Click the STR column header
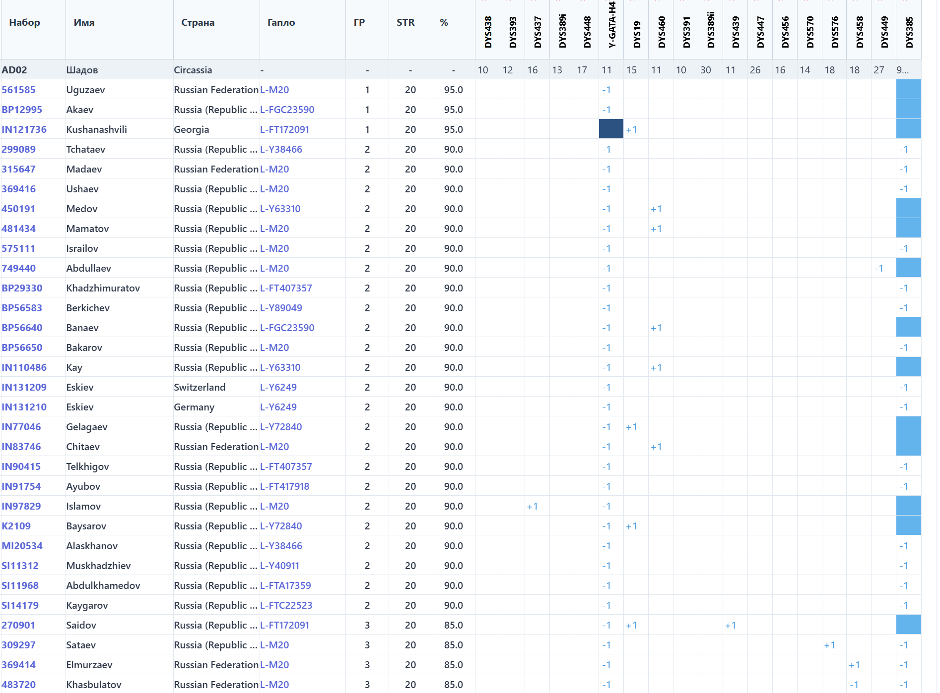The height and width of the screenshot is (693, 940). [405, 22]
